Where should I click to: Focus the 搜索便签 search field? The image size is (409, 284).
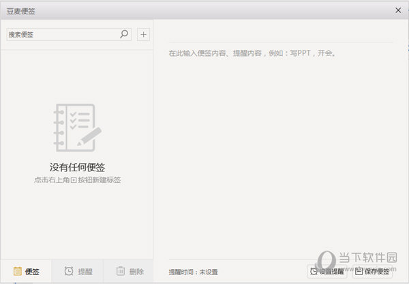(69, 35)
